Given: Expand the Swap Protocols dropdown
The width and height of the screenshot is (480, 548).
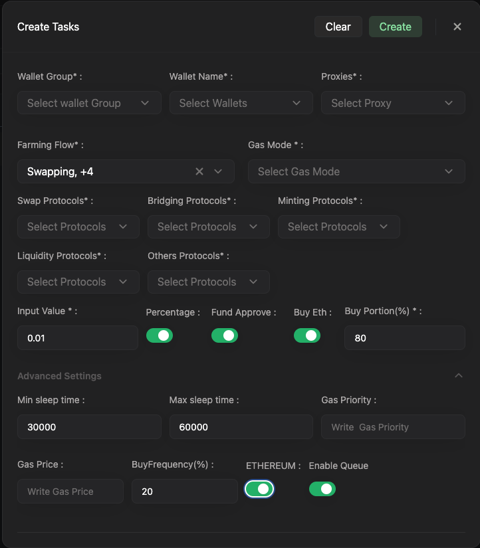Looking at the screenshot, I should coord(78,227).
